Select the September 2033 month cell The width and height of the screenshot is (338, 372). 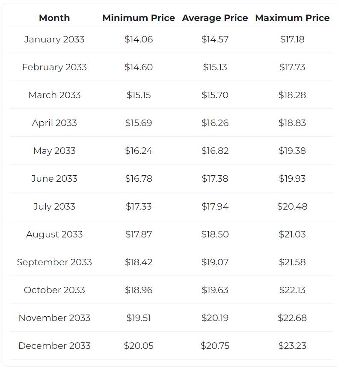(54, 262)
